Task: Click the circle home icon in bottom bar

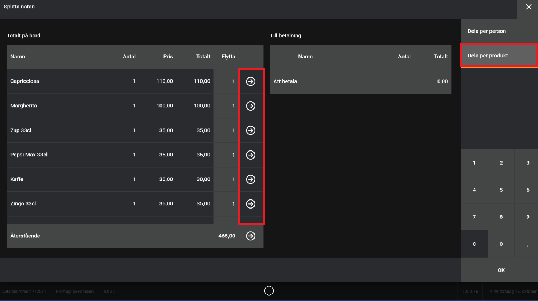Action: (269, 291)
